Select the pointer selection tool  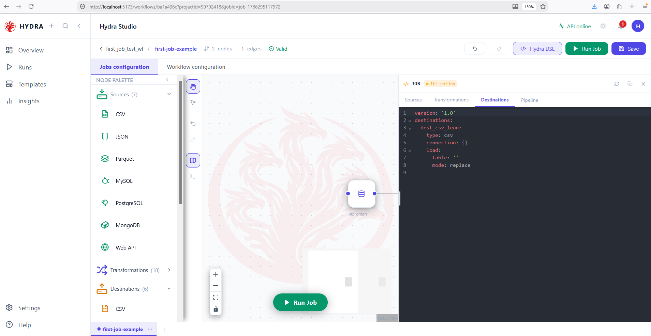coord(193,102)
